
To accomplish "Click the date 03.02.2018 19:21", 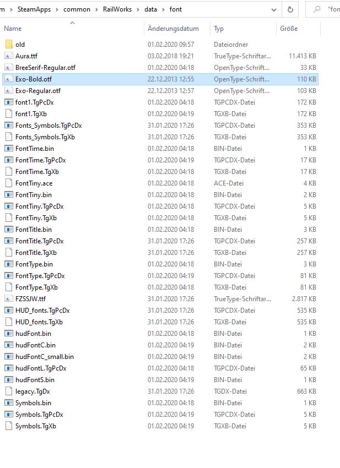I will click(x=171, y=56).
